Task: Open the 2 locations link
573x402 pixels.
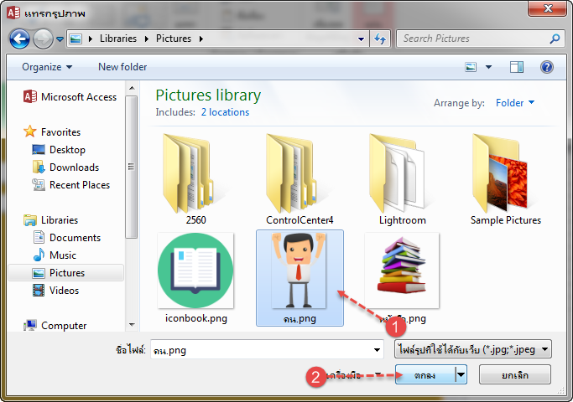Action: (x=225, y=111)
